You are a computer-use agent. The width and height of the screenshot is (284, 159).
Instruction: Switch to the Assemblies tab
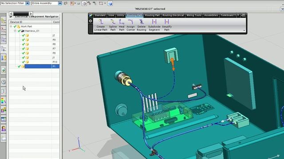click(x=211, y=15)
